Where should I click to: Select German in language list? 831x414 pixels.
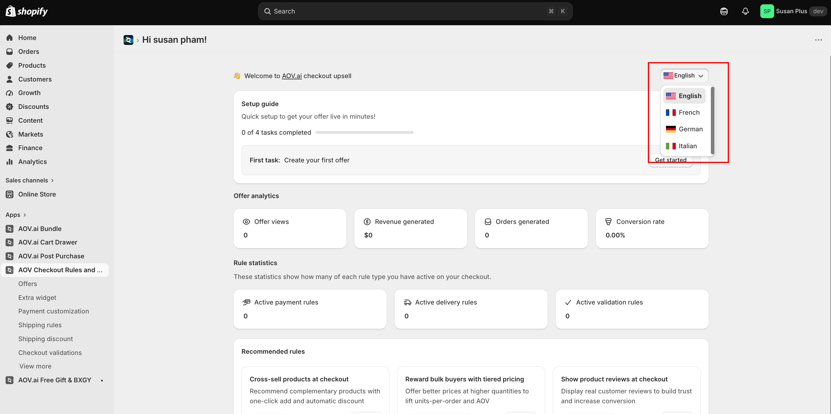click(x=684, y=129)
